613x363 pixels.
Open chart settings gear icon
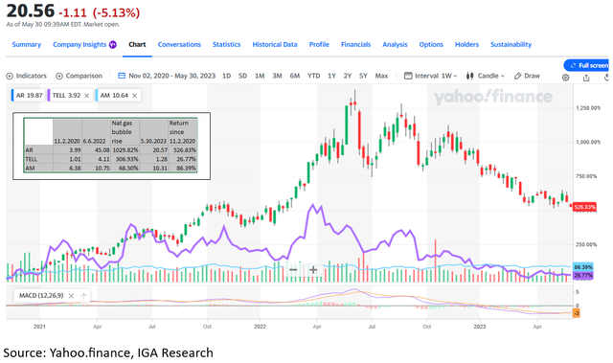coord(565,78)
